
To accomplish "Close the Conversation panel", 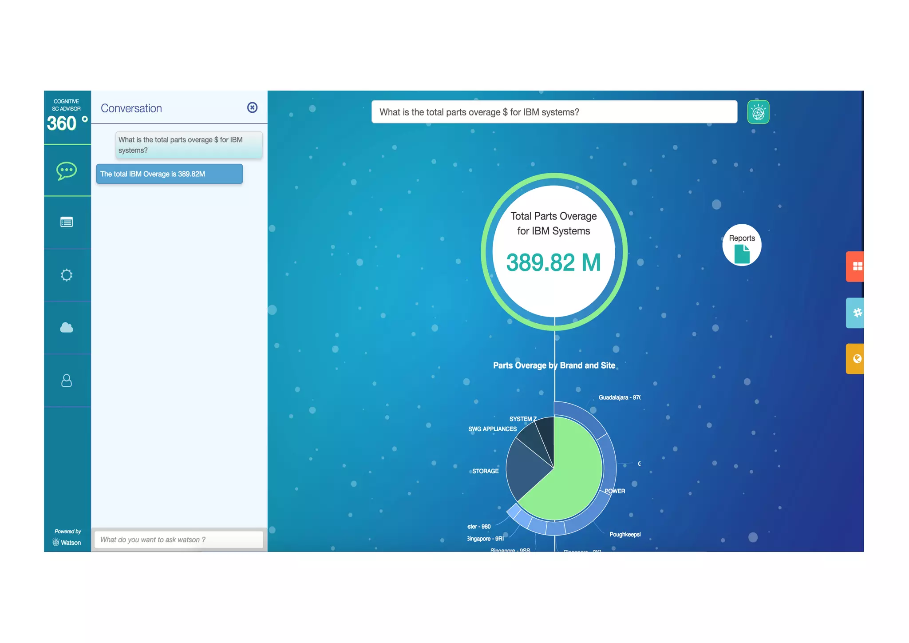I will [x=252, y=107].
